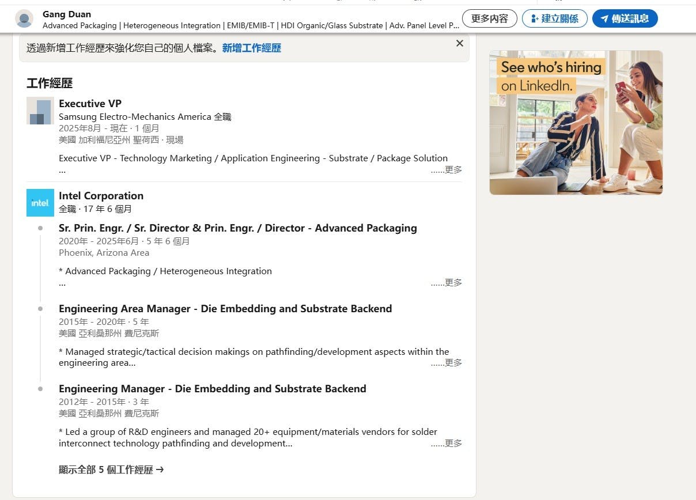Select Sr. Prin. Engr. Advanced Packaging title
696x500 pixels.
point(237,228)
